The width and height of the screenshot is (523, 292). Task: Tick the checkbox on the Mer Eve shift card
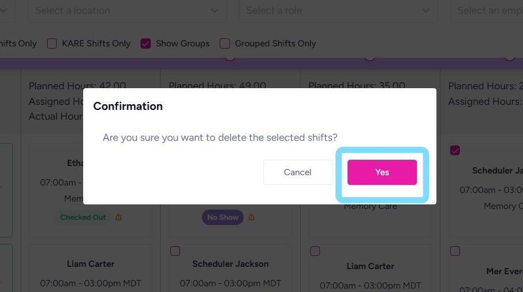pos(455,251)
